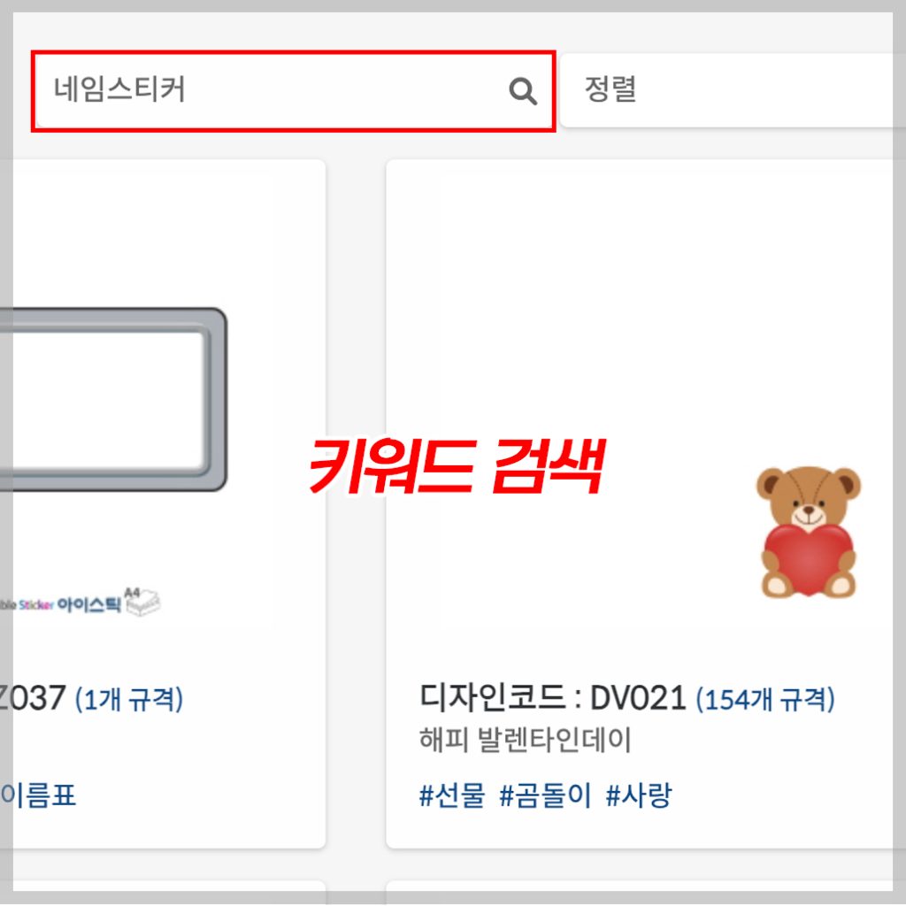The height and width of the screenshot is (906, 906).
Task: Open the 정렬 sort dropdown
Action: [733, 90]
